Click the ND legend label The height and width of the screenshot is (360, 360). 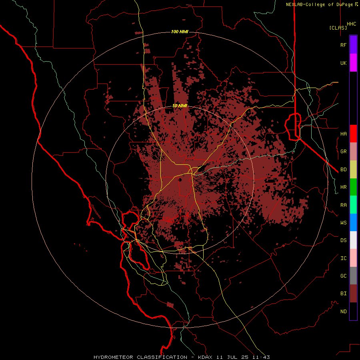pos(343,312)
